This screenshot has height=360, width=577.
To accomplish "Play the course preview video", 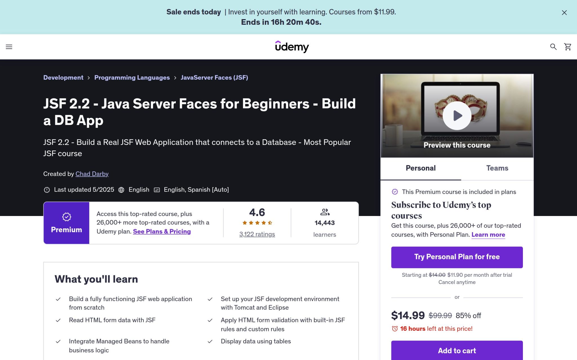I will click(457, 116).
